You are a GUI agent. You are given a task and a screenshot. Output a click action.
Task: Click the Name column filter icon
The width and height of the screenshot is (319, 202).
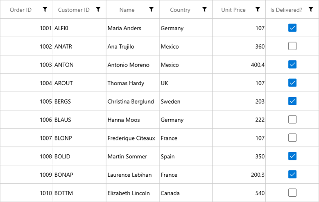point(152,9)
